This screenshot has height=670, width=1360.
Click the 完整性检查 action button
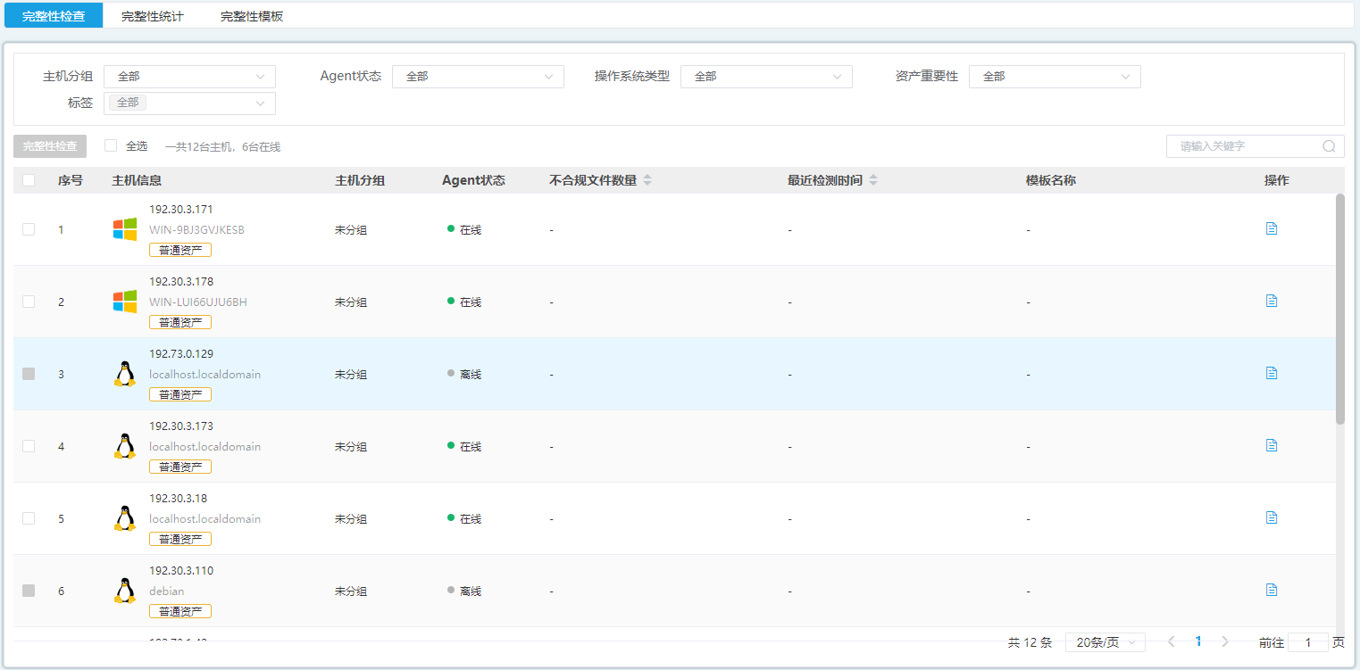[50, 146]
